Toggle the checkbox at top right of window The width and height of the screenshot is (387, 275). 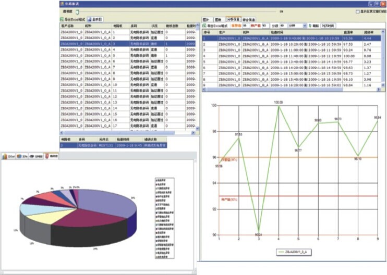click(357, 11)
